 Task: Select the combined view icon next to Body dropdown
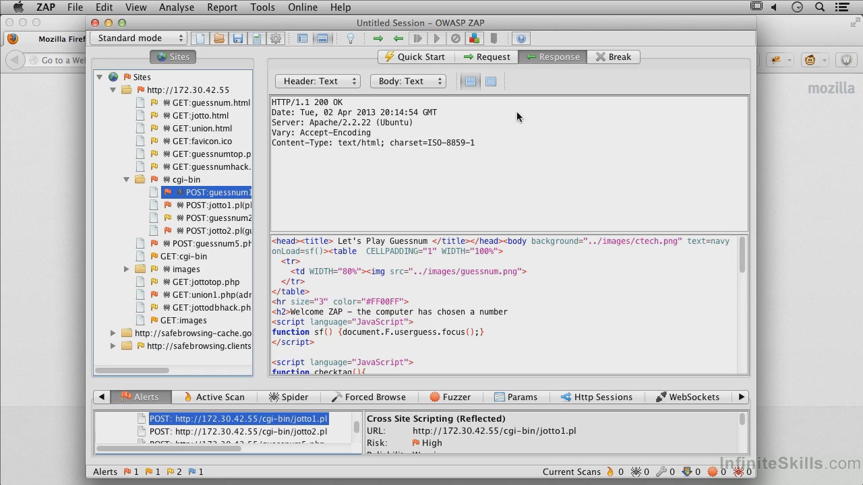tap(491, 82)
